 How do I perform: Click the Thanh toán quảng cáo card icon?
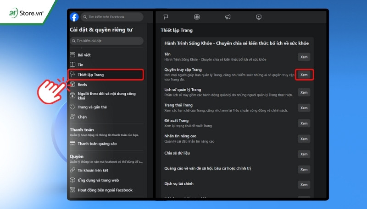tap(72, 144)
